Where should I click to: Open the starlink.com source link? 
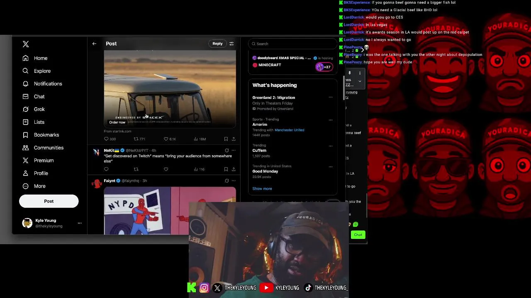pos(117,131)
